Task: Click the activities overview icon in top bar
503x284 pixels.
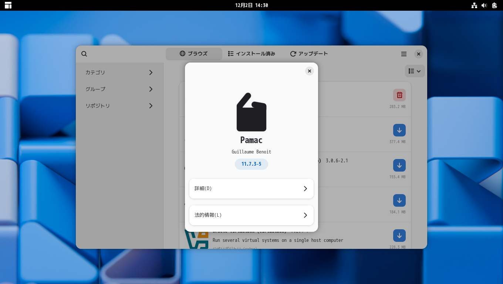Action: 8,5
